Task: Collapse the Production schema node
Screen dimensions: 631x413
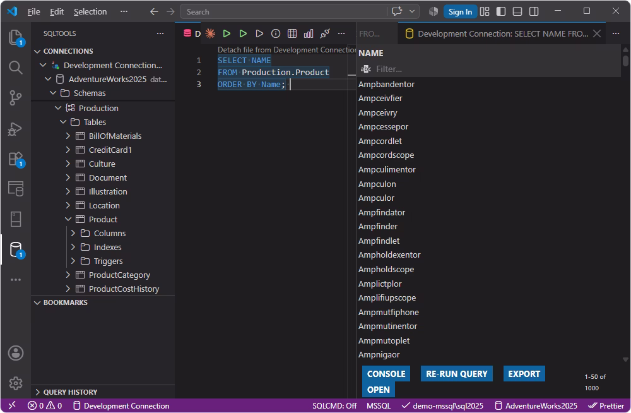Action: [x=58, y=108]
